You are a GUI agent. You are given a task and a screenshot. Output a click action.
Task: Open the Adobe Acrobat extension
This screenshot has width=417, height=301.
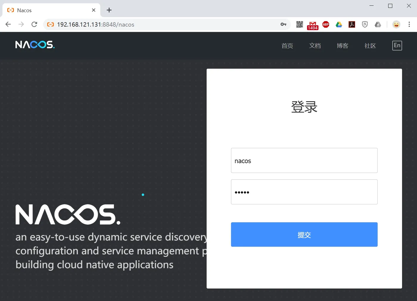pyautogui.click(x=352, y=24)
